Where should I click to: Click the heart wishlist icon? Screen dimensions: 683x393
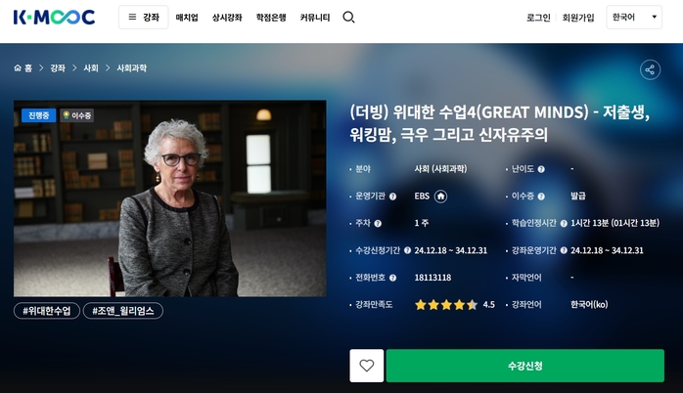[367, 366]
